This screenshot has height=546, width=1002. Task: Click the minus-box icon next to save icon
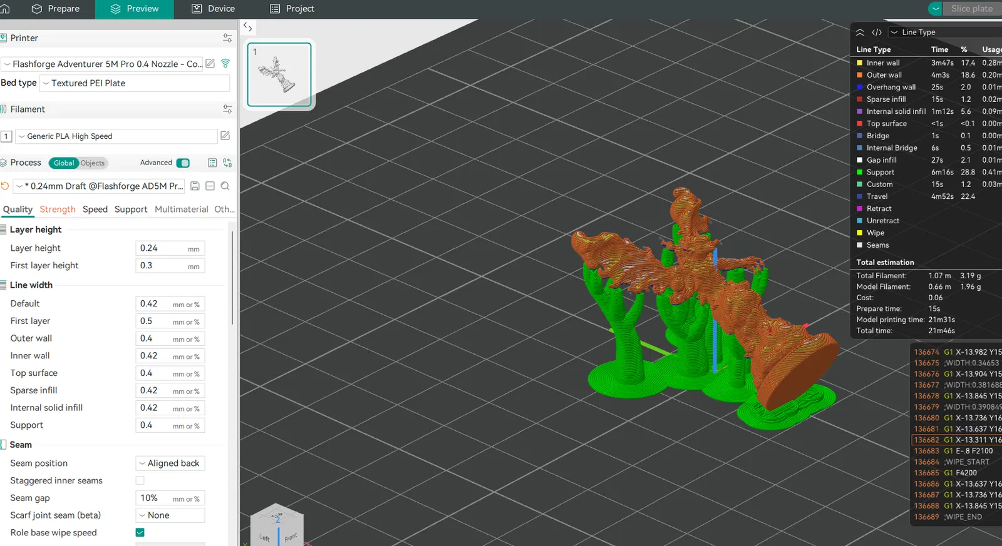210,186
